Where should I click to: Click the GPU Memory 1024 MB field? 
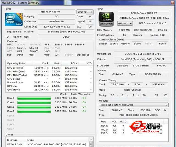(124, 30)
